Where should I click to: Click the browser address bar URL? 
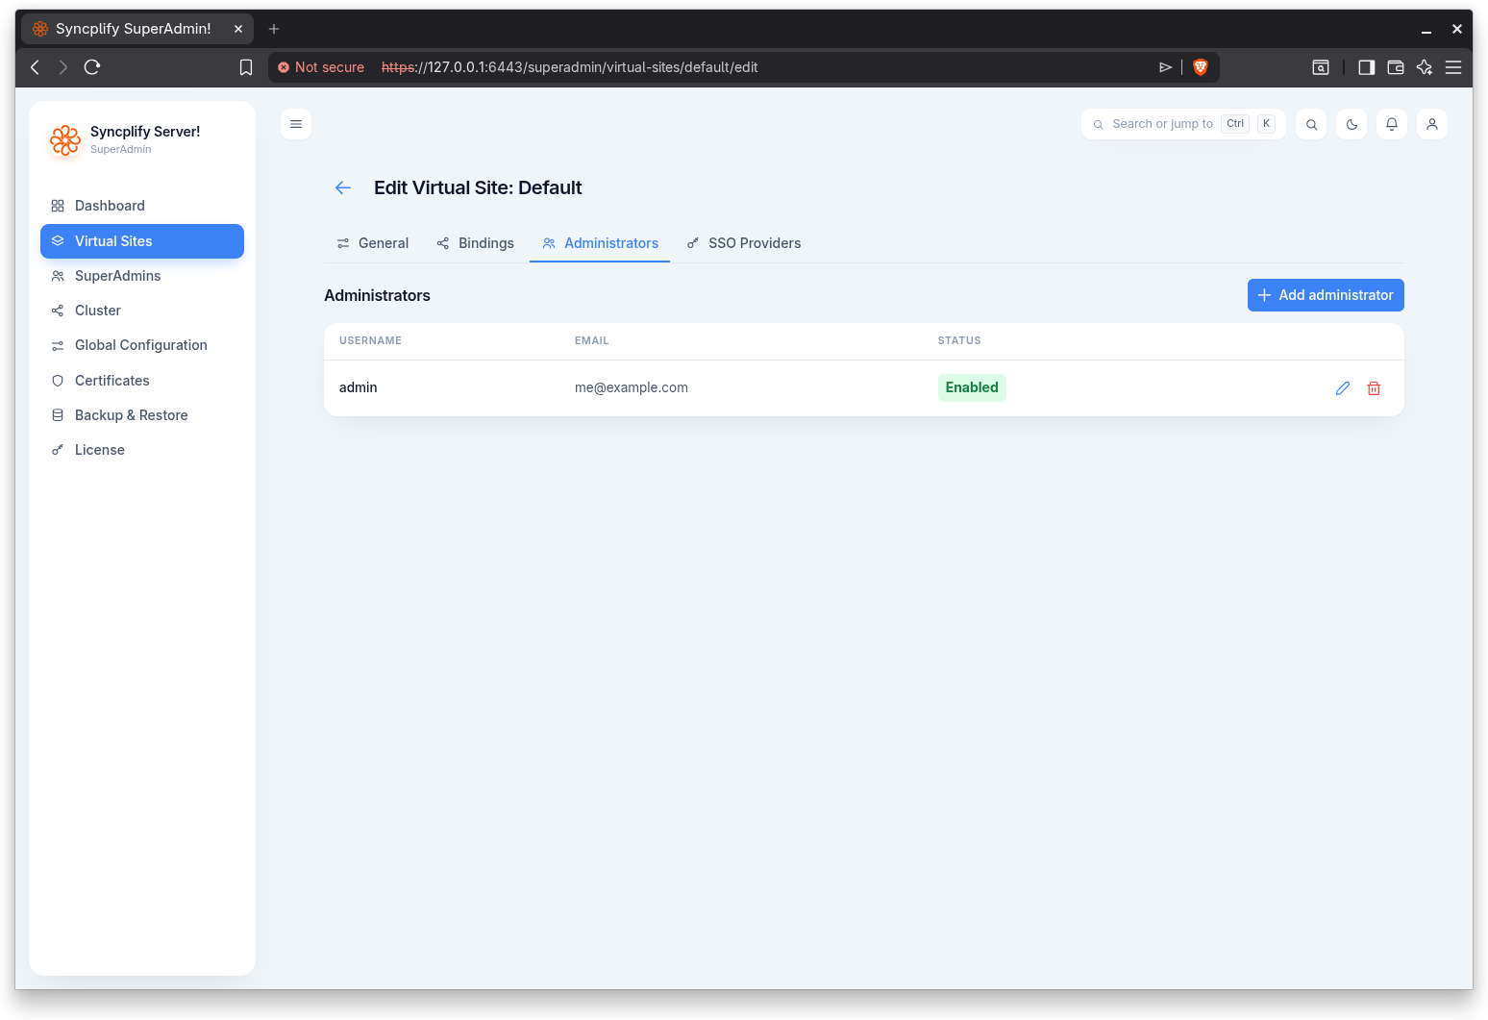coord(569,67)
